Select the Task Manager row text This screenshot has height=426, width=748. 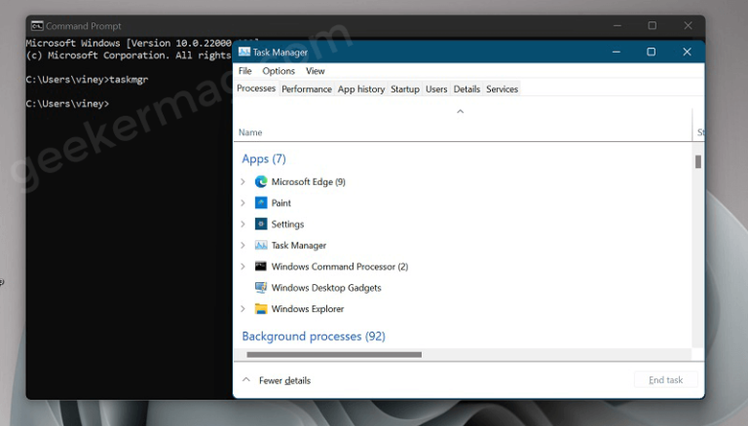pos(299,245)
